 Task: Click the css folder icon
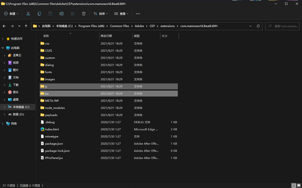(x=42, y=43)
